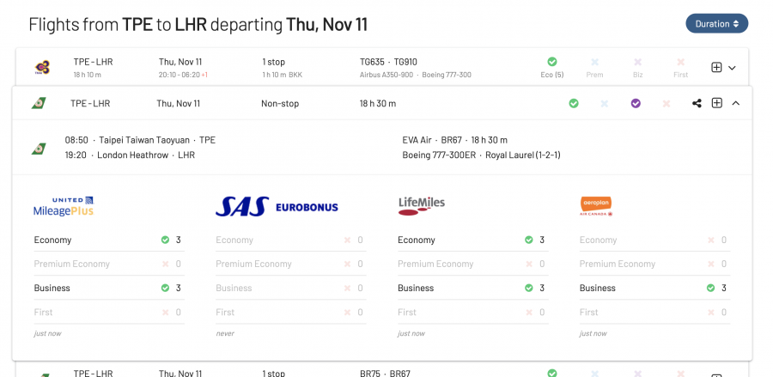Click the LifeMiles logo

tap(422, 204)
